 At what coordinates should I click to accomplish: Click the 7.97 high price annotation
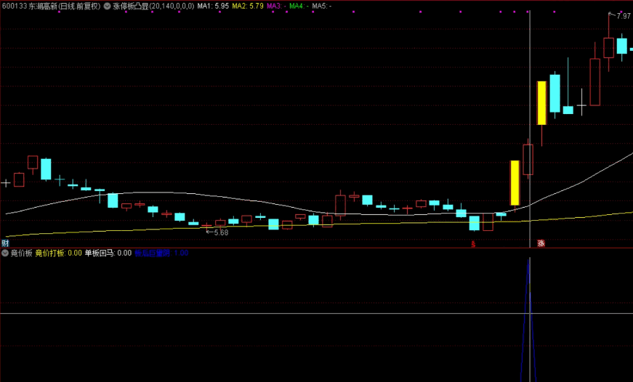[624, 16]
